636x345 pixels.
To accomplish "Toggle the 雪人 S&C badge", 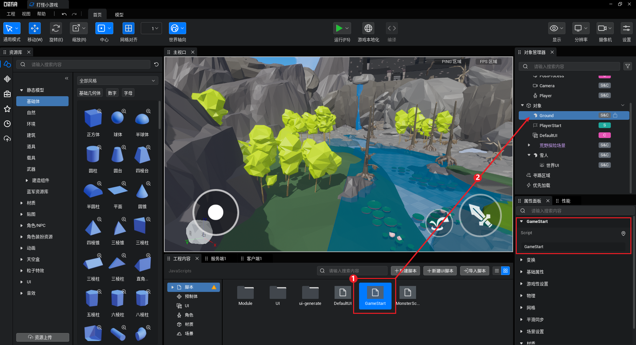I will [x=605, y=155].
